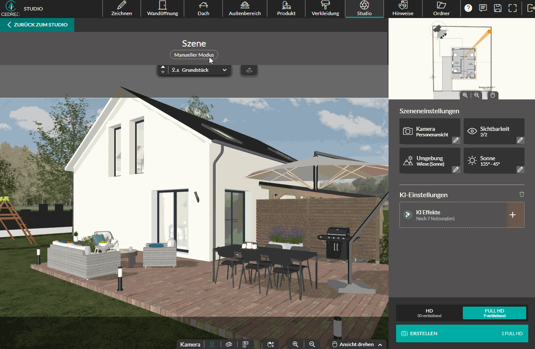
Task: Expand the Ansicht drehen options
Action: point(380,345)
